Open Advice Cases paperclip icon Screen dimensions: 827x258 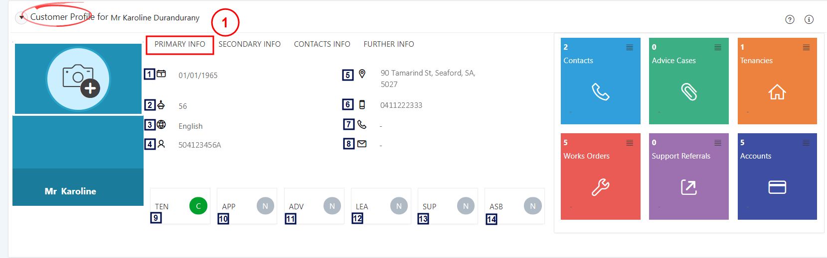tap(689, 92)
